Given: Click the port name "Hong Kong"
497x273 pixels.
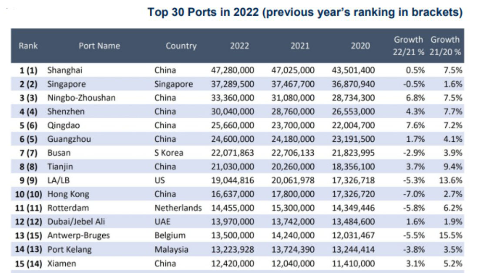Looking at the screenshot, I should pyautogui.click(x=68, y=194).
